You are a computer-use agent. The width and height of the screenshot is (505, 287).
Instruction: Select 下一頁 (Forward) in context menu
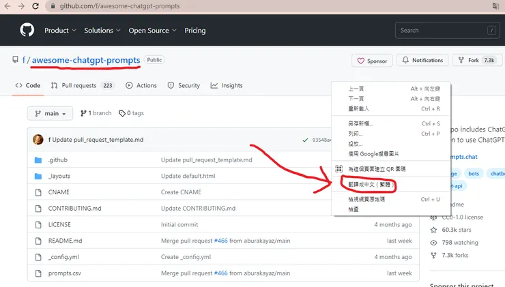coord(391,98)
